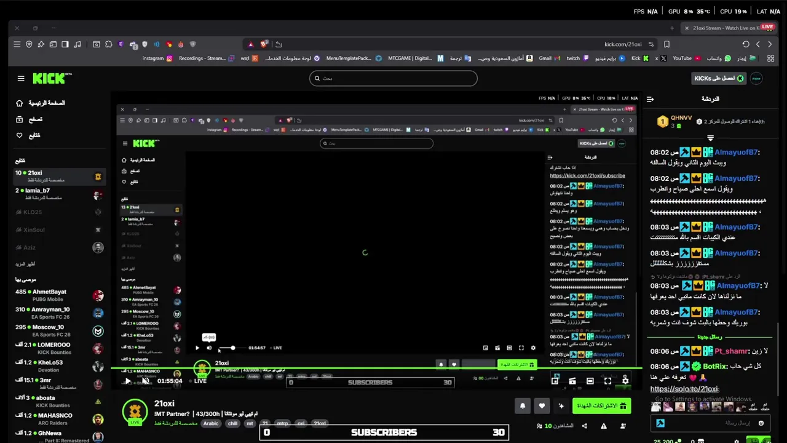Open the Browse item in Kick sidebar
Image resolution: width=787 pixels, height=443 pixels.
pyautogui.click(x=30, y=119)
